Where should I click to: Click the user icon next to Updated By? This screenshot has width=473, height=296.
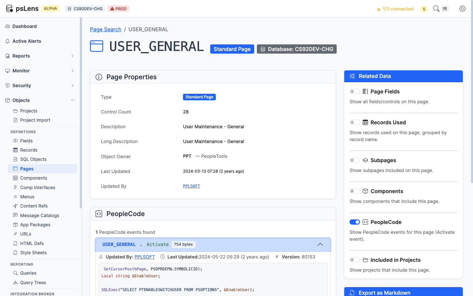click(101, 257)
